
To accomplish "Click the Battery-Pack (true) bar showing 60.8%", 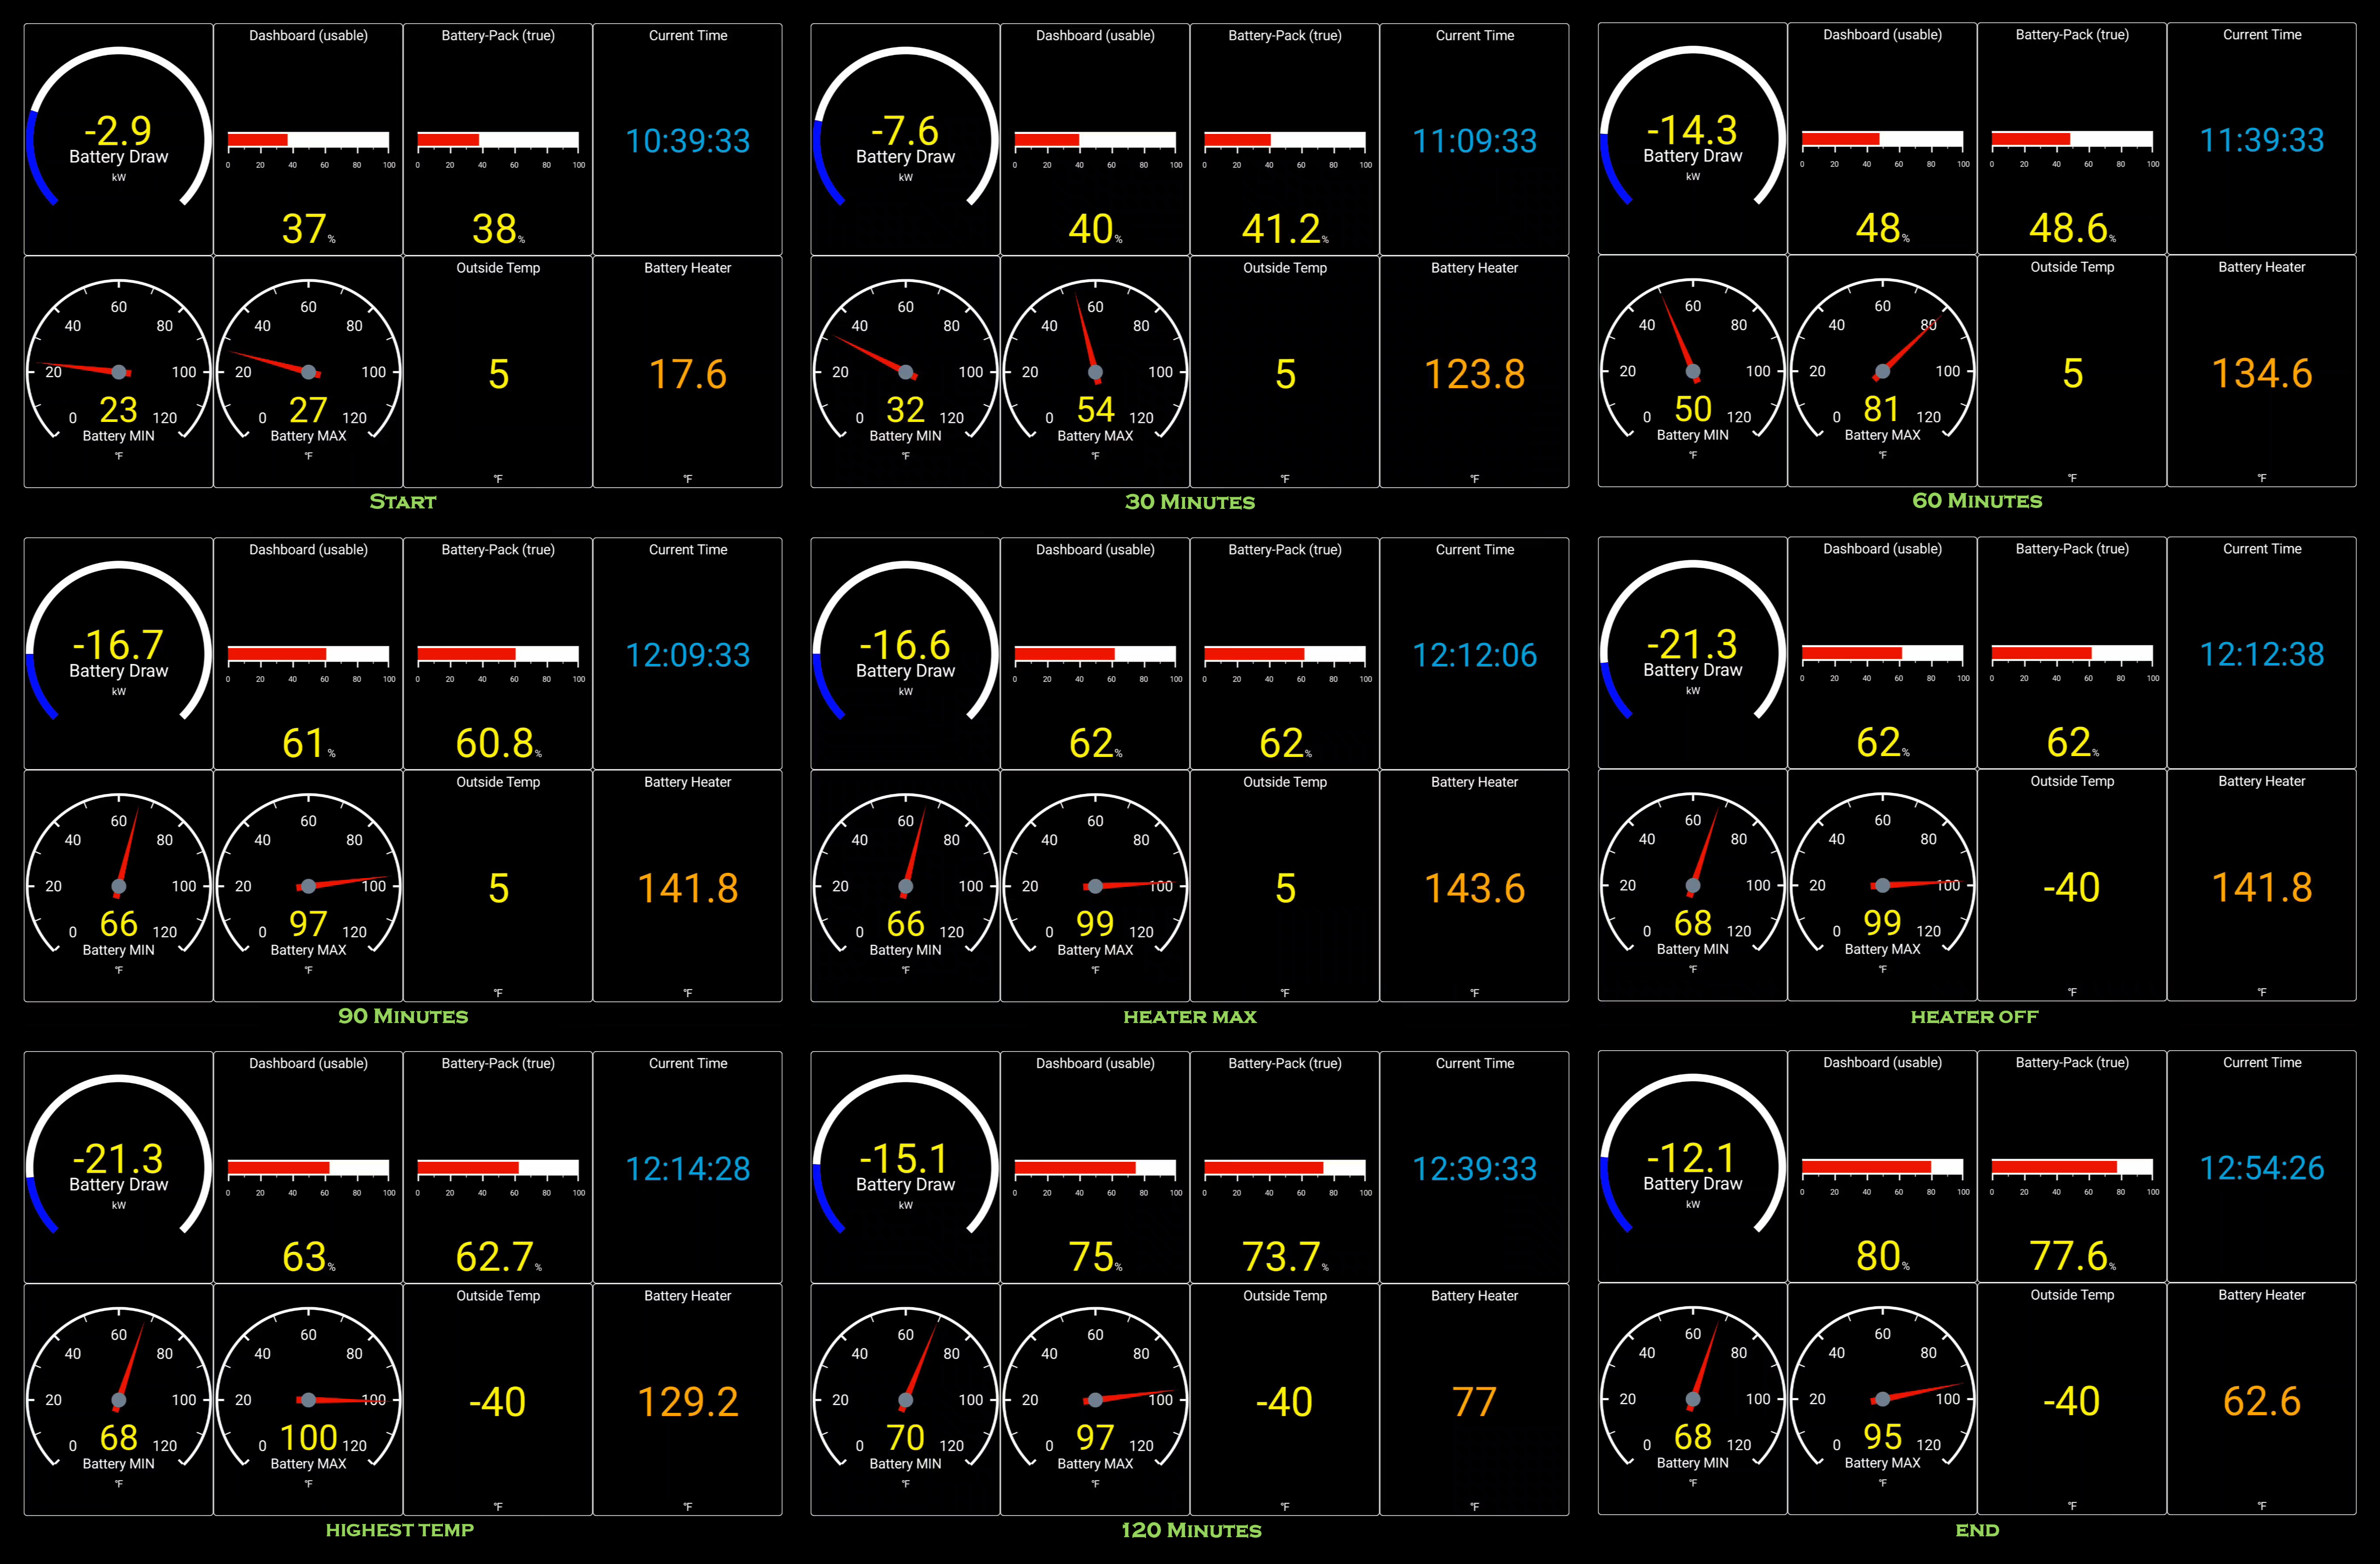I will point(498,654).
